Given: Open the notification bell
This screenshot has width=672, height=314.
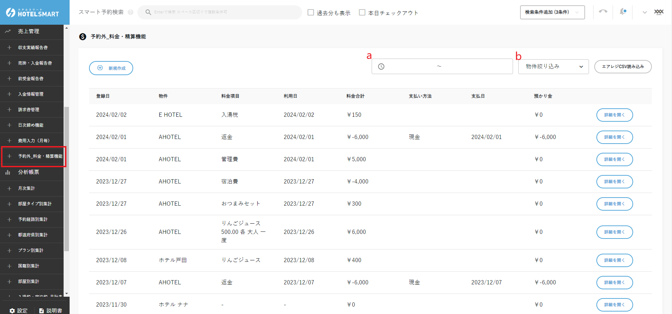Looking at the screenshot, I should click(x=623, y=12).
